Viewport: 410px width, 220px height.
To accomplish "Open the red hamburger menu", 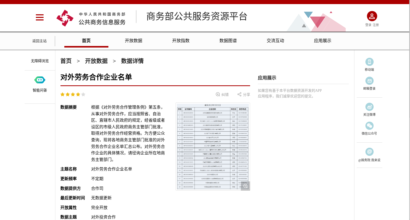I will (x=40, y=17).
